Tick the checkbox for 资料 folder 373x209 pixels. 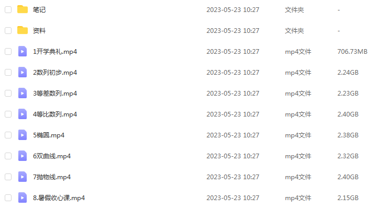(8, 31)
